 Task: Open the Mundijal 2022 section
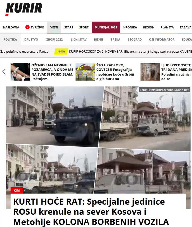point(106,27)
